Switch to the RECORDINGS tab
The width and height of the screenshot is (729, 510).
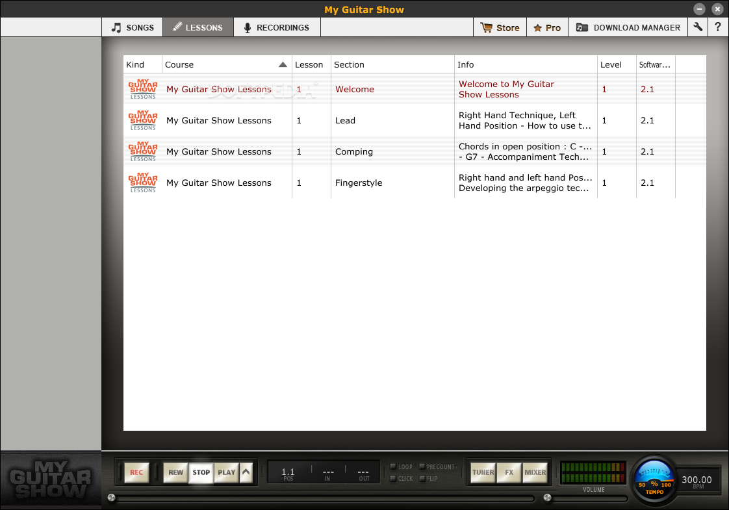point(277,27)
